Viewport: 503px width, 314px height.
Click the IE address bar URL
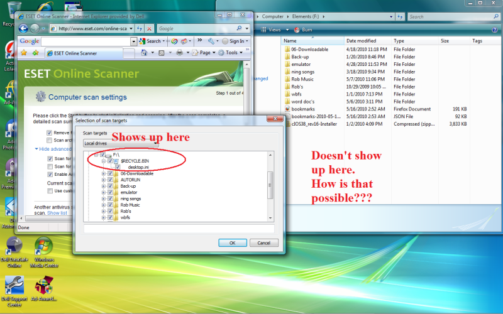pyautogui.click(x=92, y=28)
